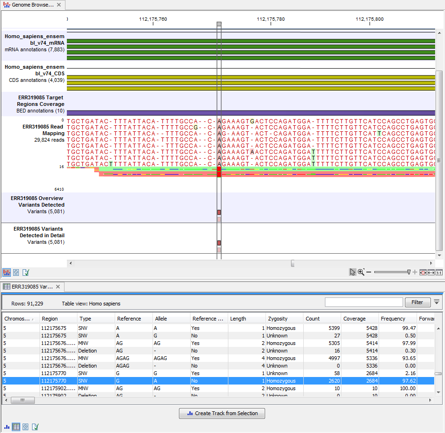Viewport: 445px width, 433px height.
Task: Click the zoom out minus icon
Action: pos(369,272)
